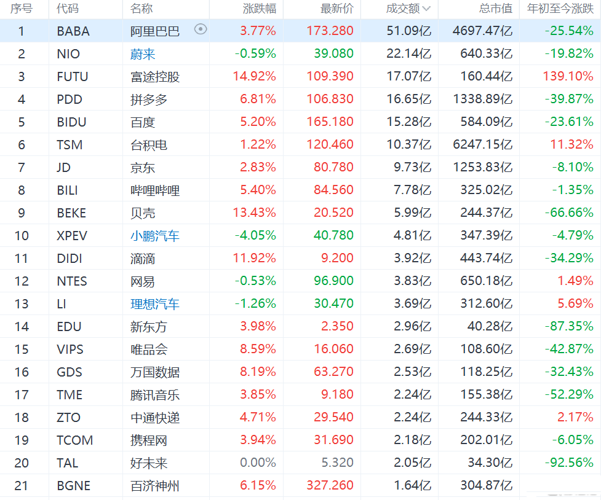This screenshot has width=601, height=500.
Task: Open the 蔚来 stock link
Action: click(143, 54)
